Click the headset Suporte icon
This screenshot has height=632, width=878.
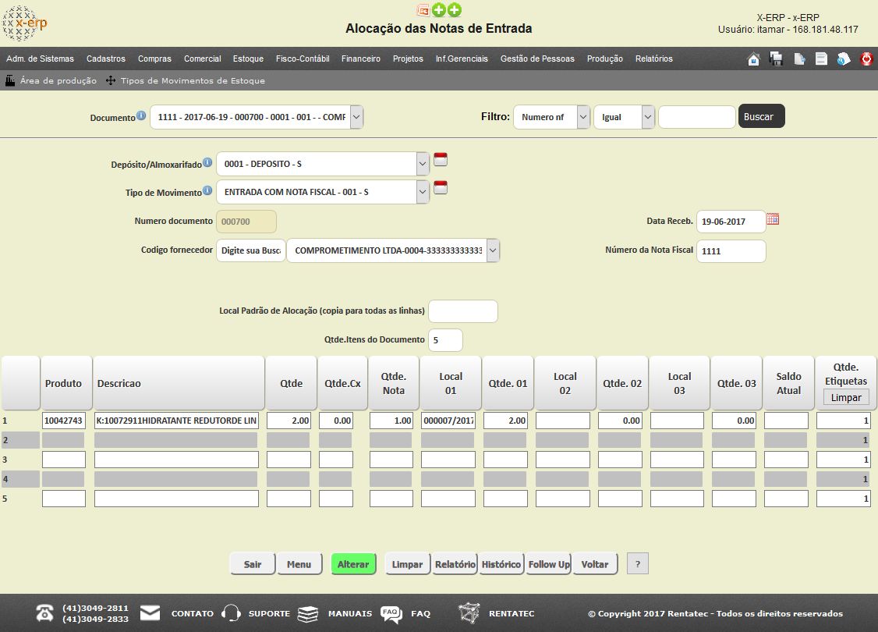[x=231, y=613]
